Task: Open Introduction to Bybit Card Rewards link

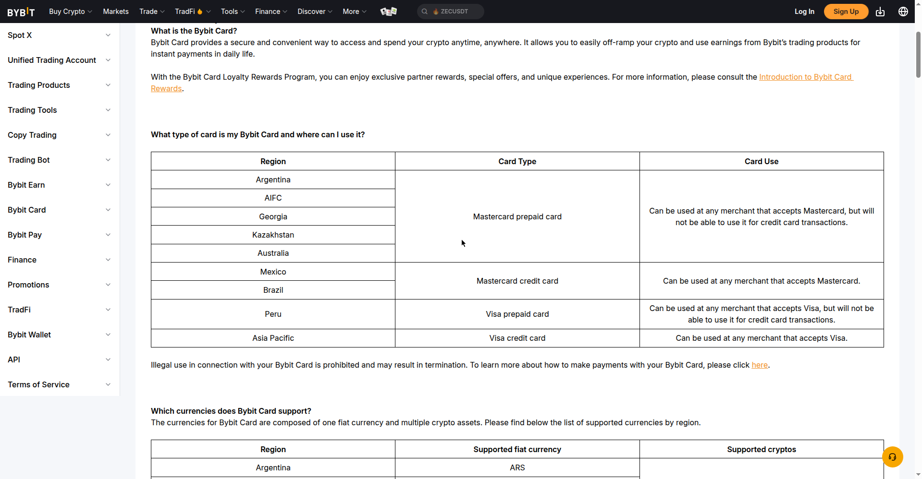Action: click(806, 77)
